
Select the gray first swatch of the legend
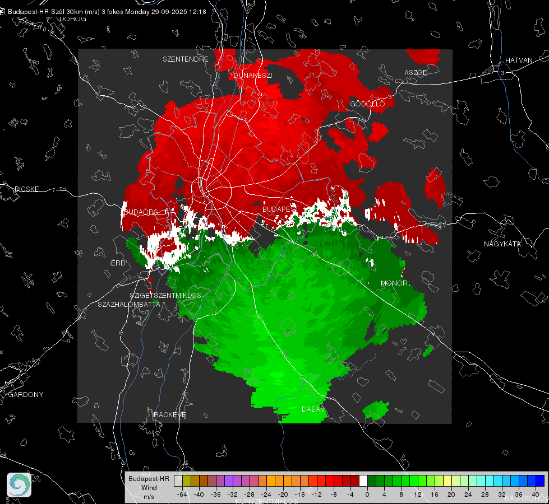point(178,480)
